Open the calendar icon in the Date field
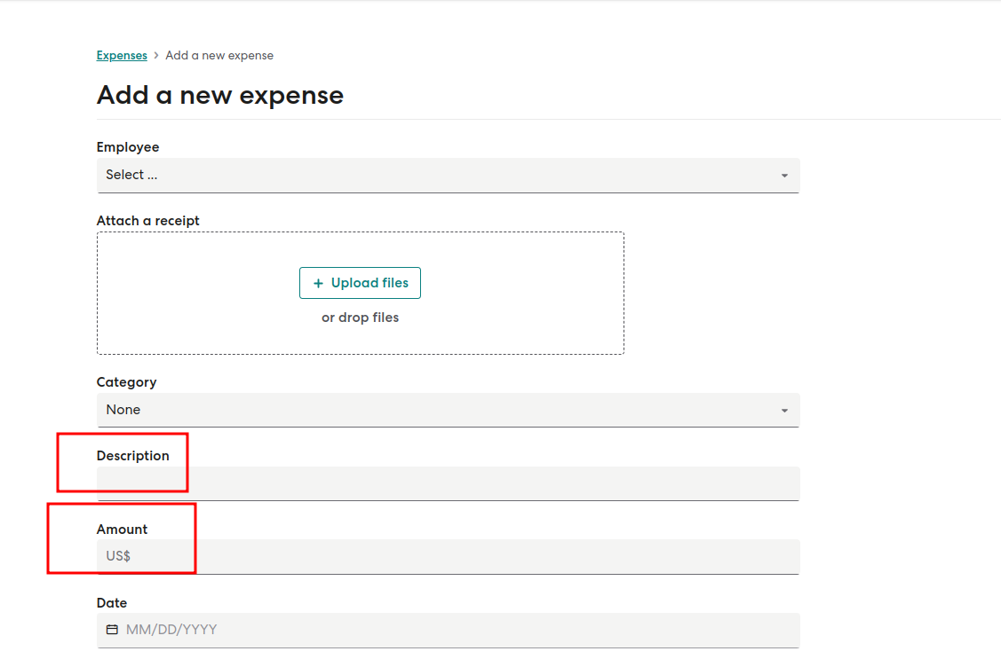Image resolution: width=1001 pixels, height=667 pixels. [x=112, y=630]
